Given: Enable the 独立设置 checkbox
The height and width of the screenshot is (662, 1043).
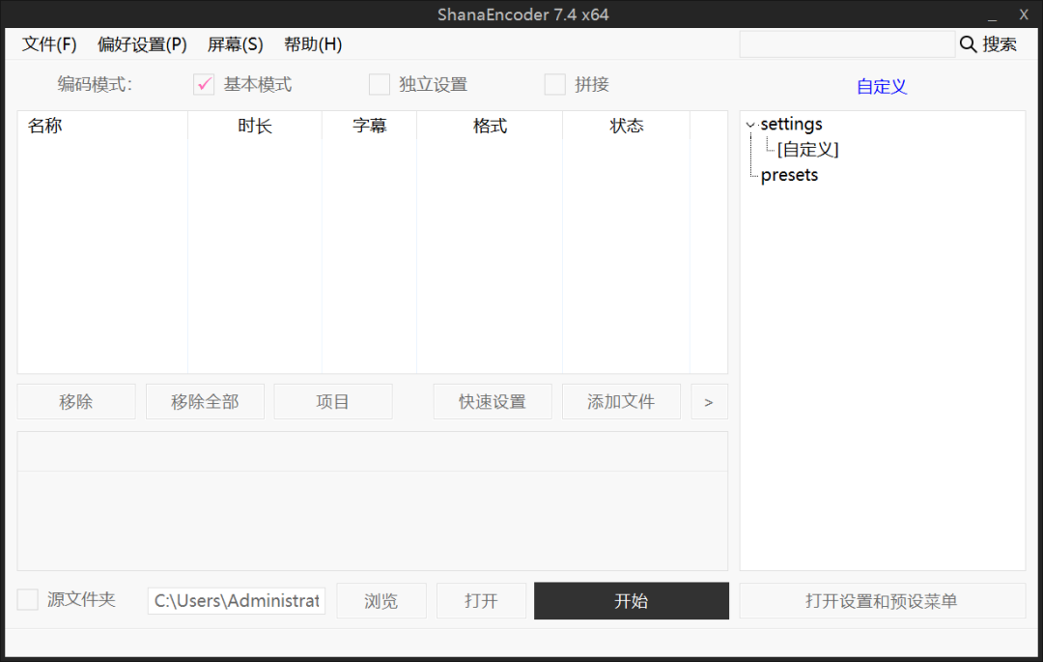Looking at the screenshot, I should [x=379, y=84].
